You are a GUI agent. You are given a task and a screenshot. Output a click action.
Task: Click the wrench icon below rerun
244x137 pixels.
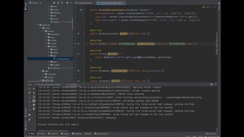pos(29,93)
